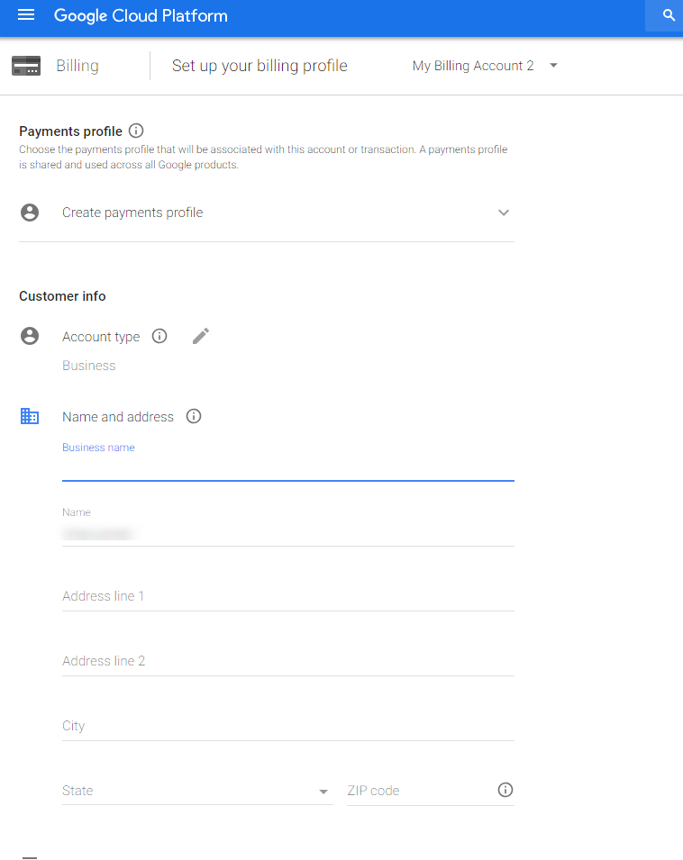
Task: Click the Billing credit card icon
Action: pyautogui.click(x=26, y=66)
